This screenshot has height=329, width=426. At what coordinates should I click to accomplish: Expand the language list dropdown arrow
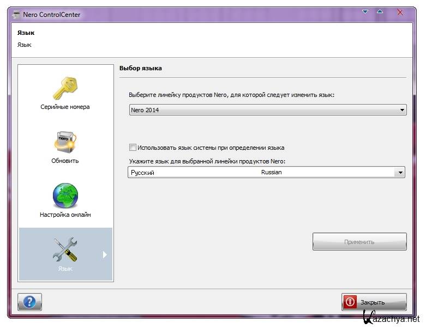[x=400, y=173]
